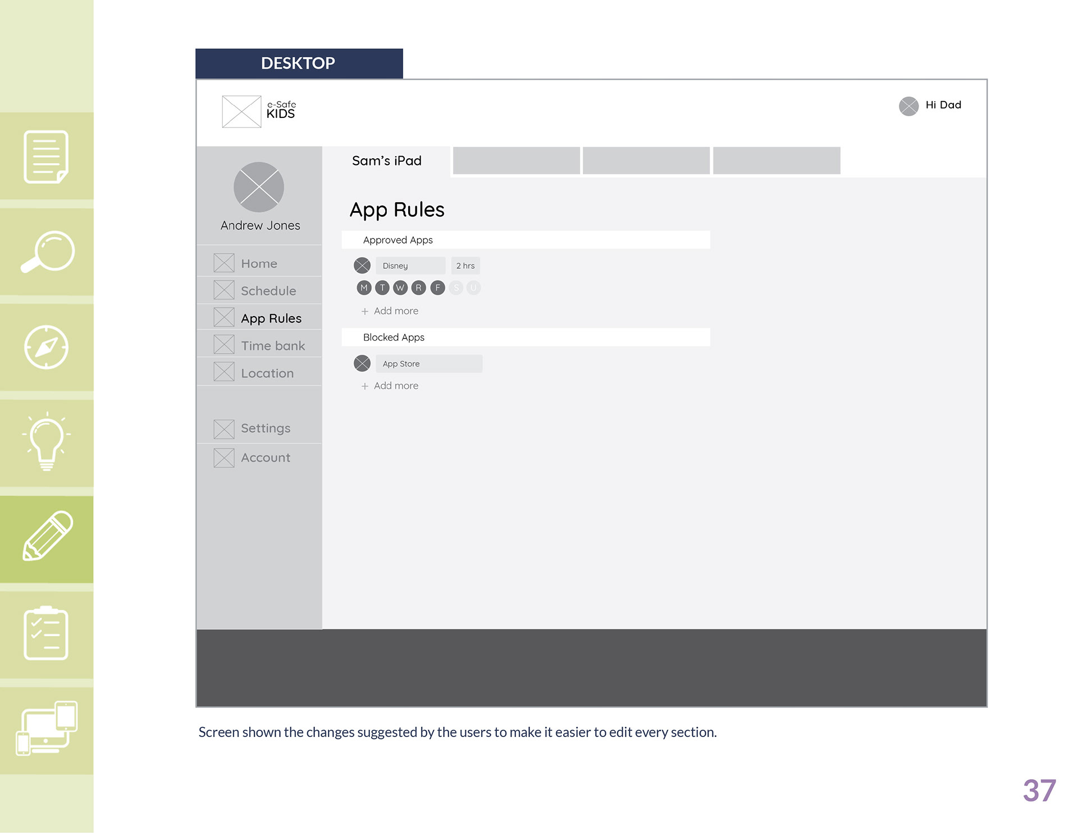This screenshot has width=1078, height=833.
Task: Click the compass icon in sidebar
Action: 47,347
